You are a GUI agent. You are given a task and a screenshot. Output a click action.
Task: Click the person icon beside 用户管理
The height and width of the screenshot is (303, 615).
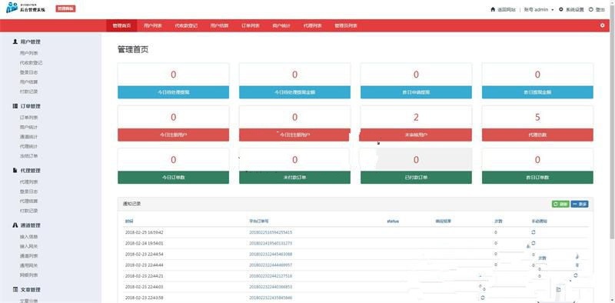(x=15, y=42)
